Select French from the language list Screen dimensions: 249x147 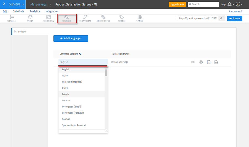(x=65, y=94)
